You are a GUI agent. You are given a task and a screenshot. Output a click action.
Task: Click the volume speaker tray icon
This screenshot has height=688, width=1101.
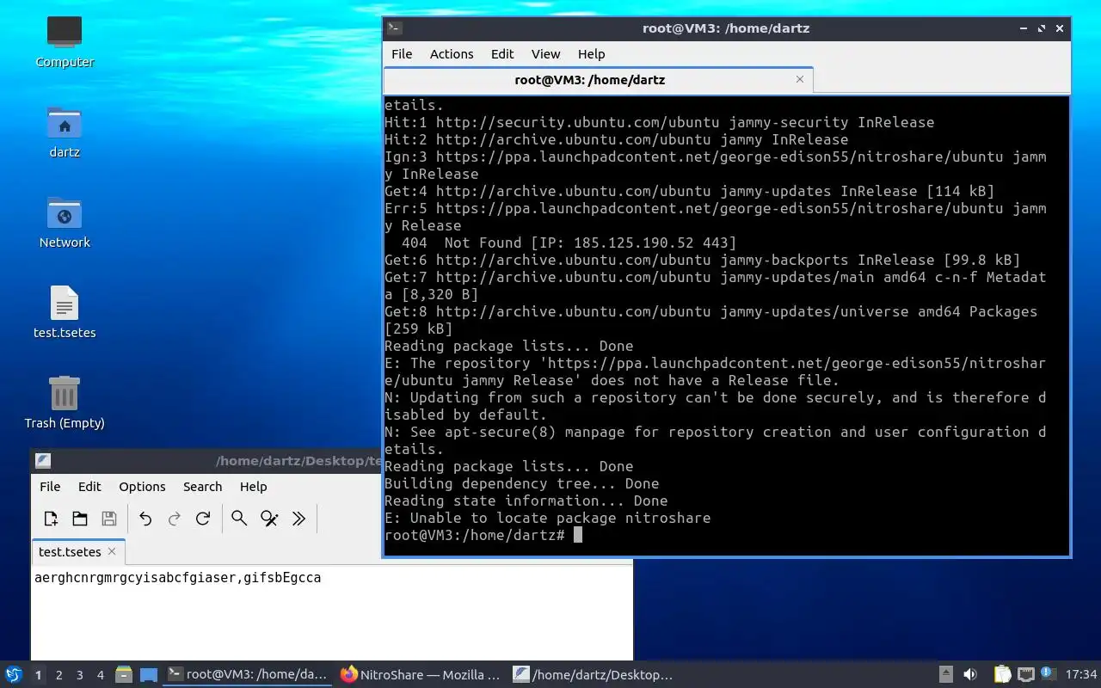point(970,675)
